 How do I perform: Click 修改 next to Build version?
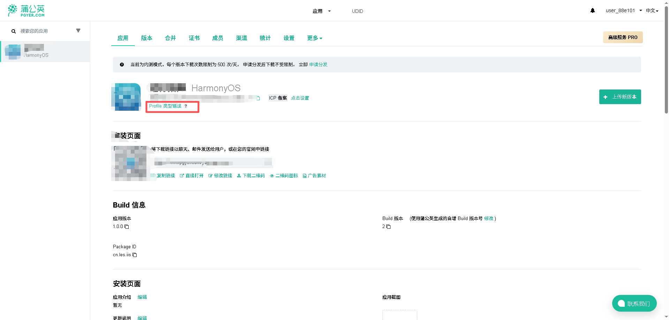click(x=489, y=219)
